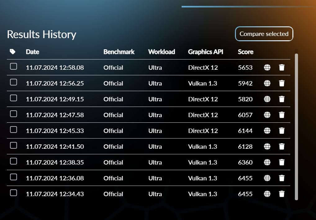Delete the 12:34.43 result
The height and width of the screenshot is (220, 316).
[x=282, y=194]
